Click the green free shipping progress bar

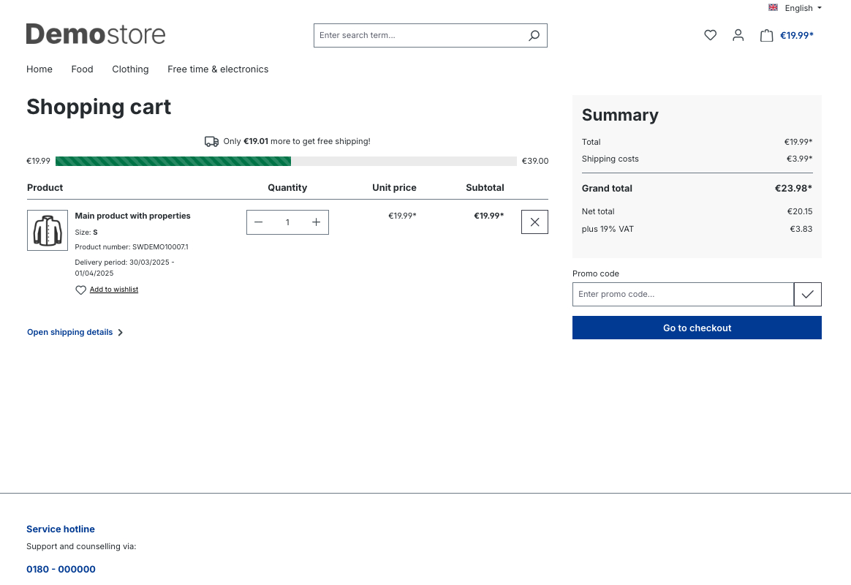pyautogui.click(x=173, y=161)
